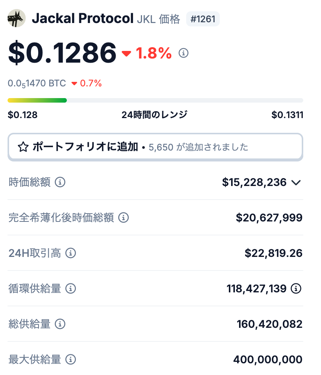321x375 pixels.
Task: Expand the market cap chevron dropdown
Action: 296,183
